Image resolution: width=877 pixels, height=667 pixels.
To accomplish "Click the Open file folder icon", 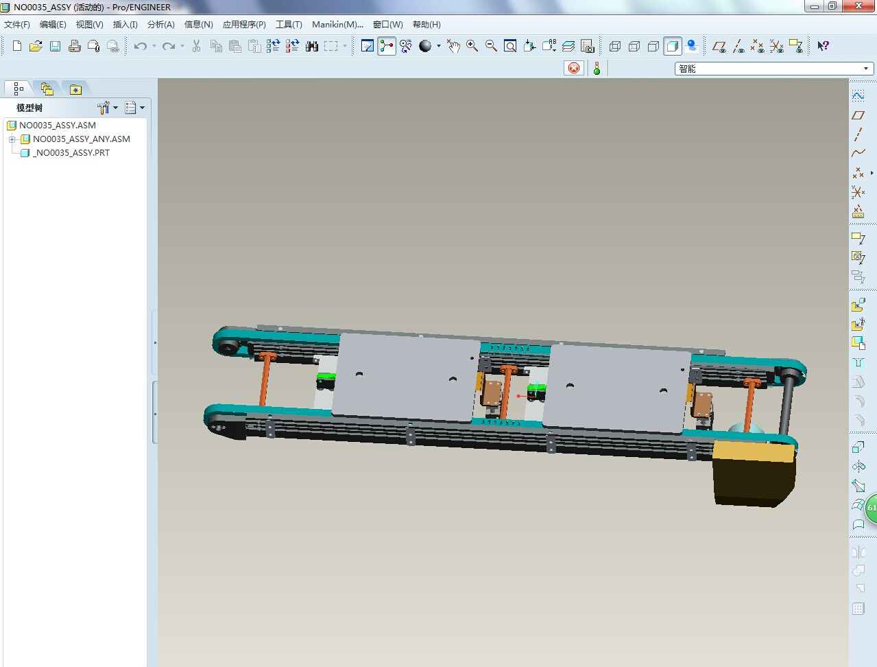I will [x=36, y=46].
